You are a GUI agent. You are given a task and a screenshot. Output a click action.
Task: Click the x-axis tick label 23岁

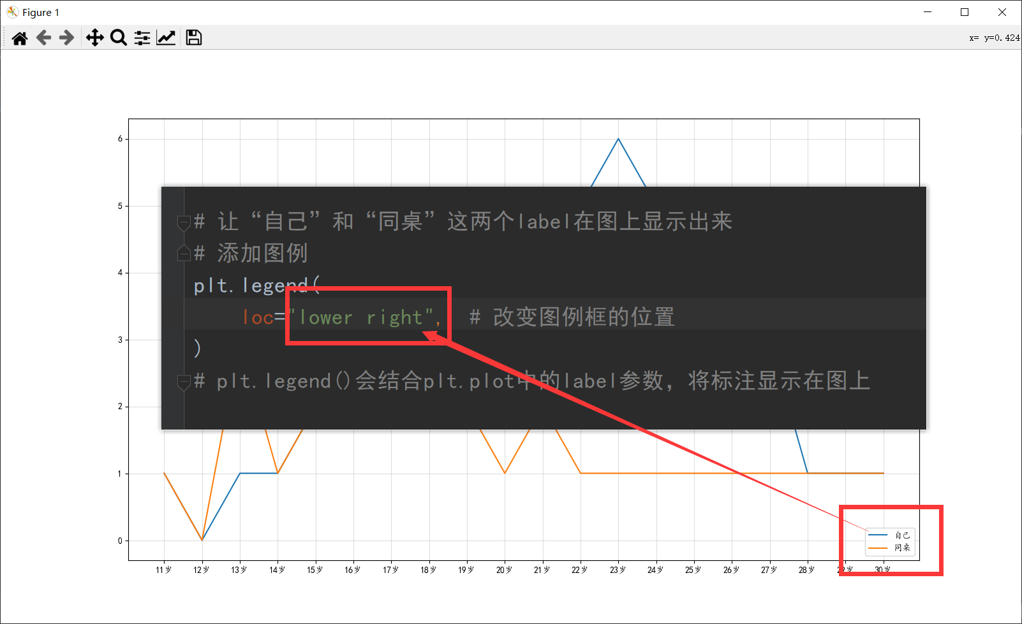tap(618, 570)
